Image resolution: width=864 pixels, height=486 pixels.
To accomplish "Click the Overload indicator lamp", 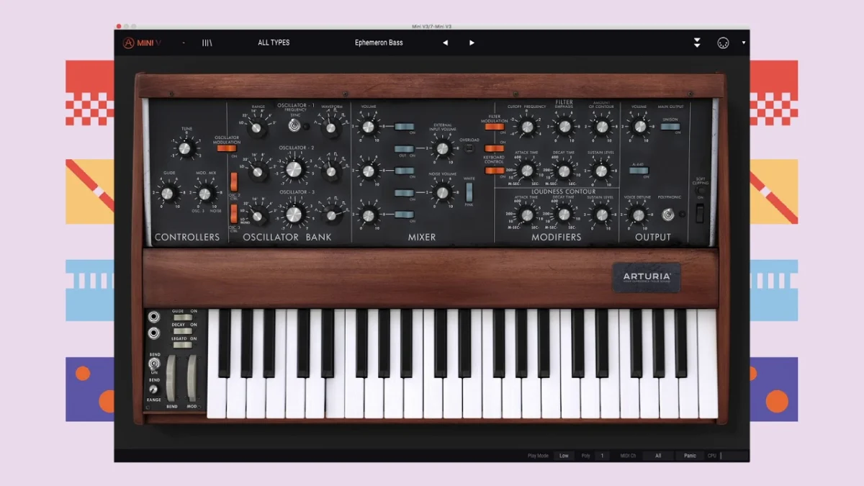I will pyautogui.click(x=469, y=148).
